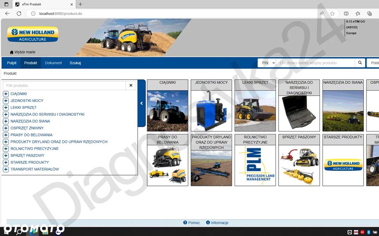Open the Collections browser icon
The height and width of the screenshot is (236, 379).
coord(370,14)
